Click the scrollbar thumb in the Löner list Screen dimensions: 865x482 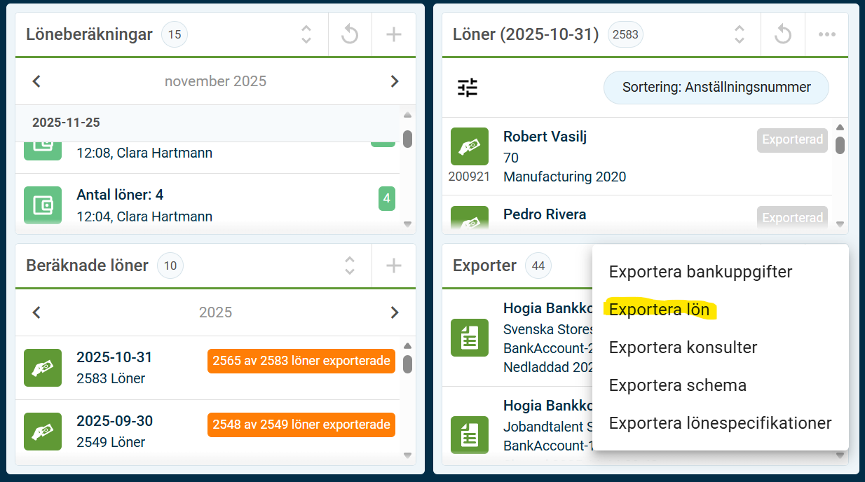[840, 144]
